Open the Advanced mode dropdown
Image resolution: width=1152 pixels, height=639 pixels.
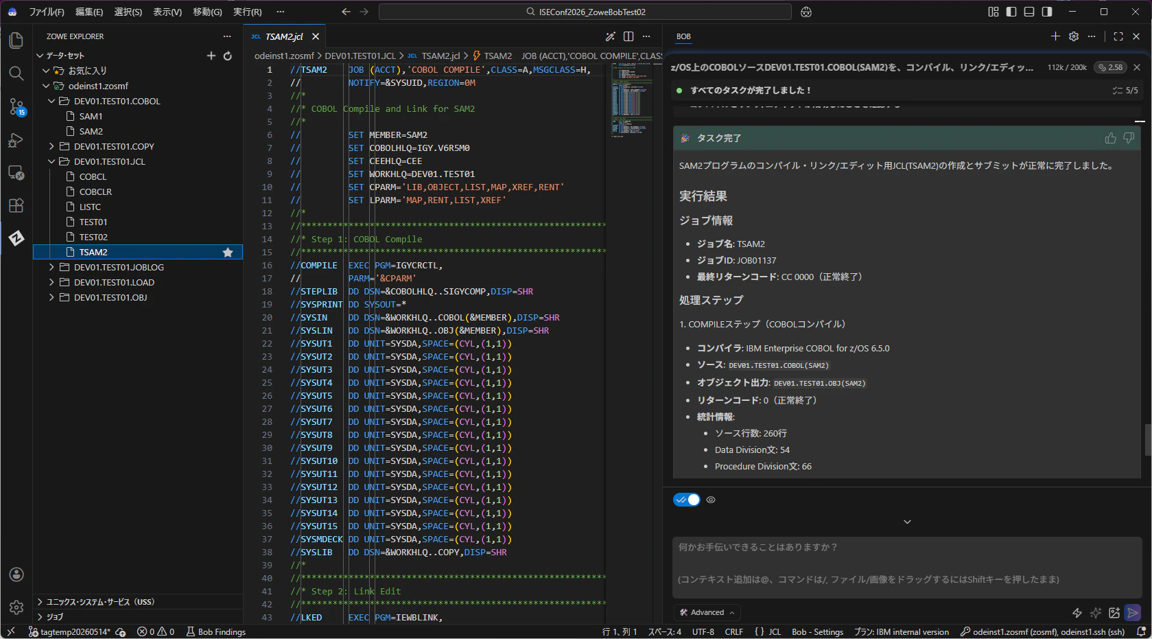click(707, 613)
